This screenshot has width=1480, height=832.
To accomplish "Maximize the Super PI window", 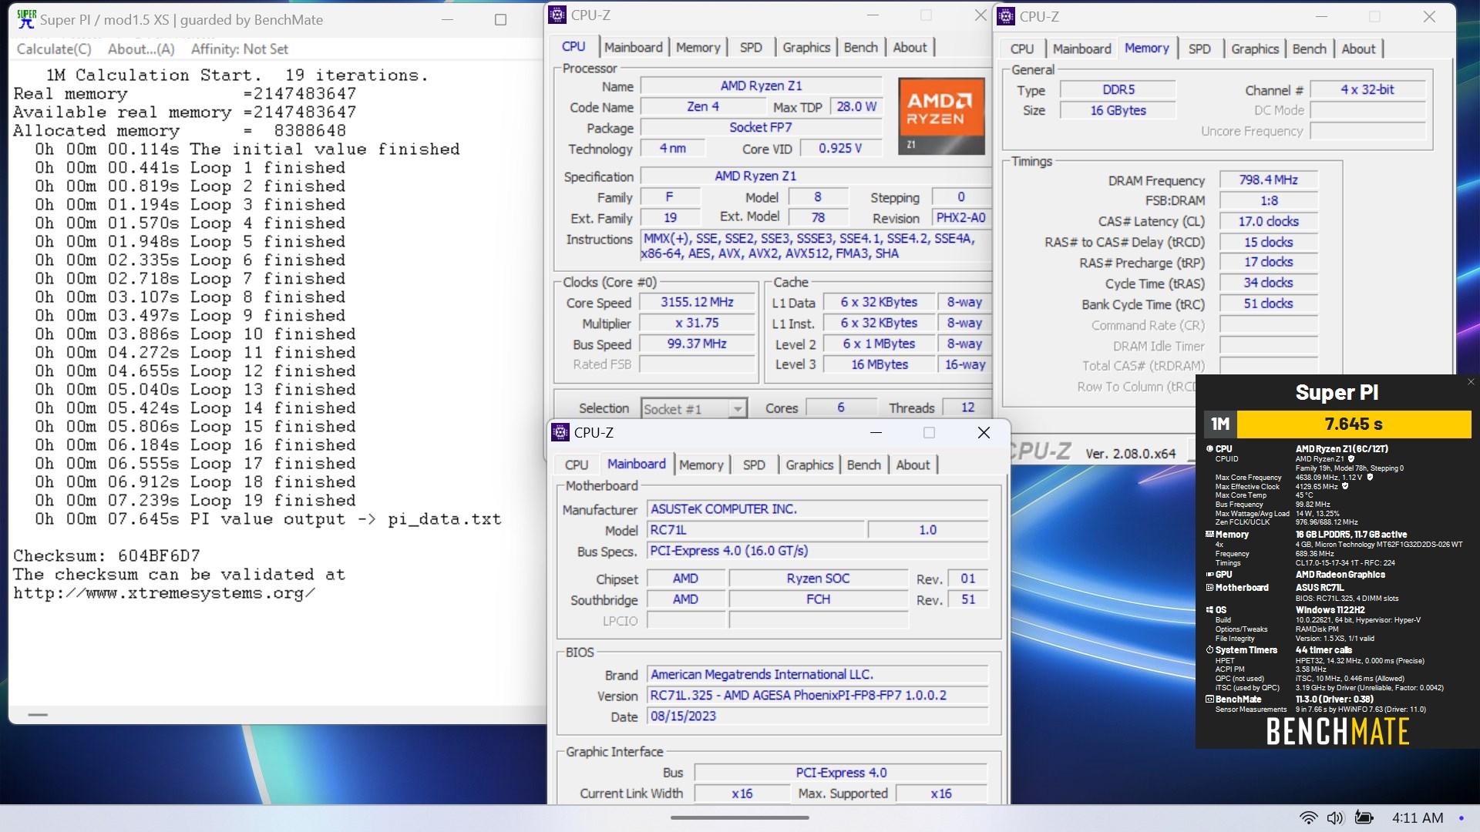I will click(x=500, y=20).
